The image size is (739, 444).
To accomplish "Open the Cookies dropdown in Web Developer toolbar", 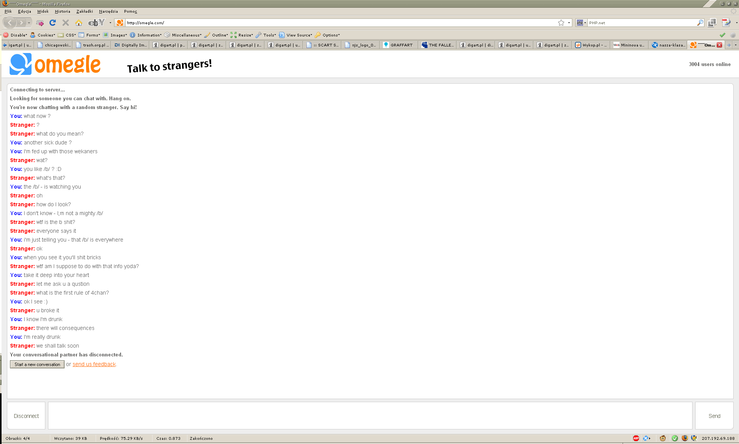I will tap(42, 35).
